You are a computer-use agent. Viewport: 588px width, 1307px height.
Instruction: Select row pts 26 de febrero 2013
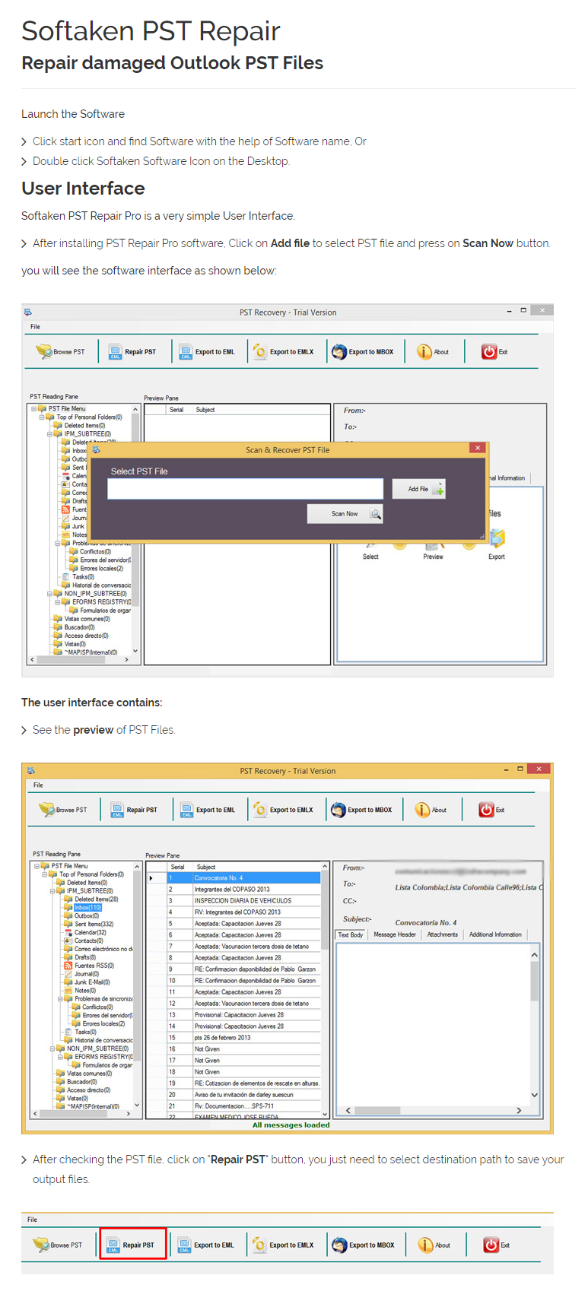(234, 1038)
